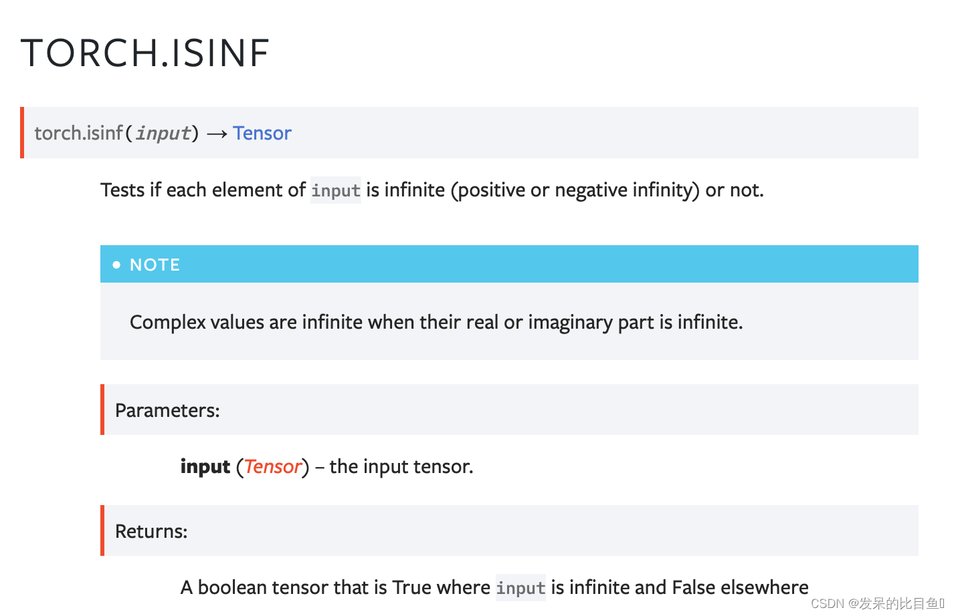Image resolution: width=954 pixels, height=616 pixels.
Task: Click the Parameters: section label
Action: 167,410
